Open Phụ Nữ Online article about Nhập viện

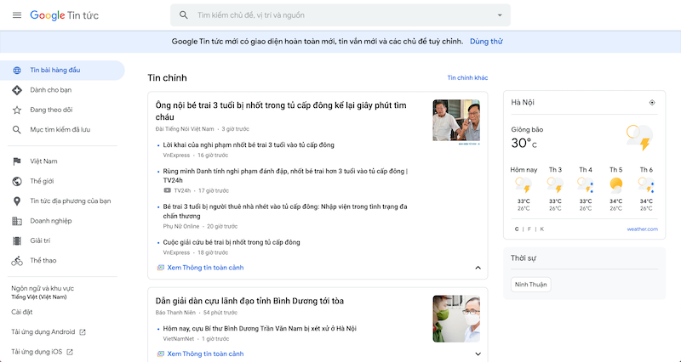coord(285,211)
